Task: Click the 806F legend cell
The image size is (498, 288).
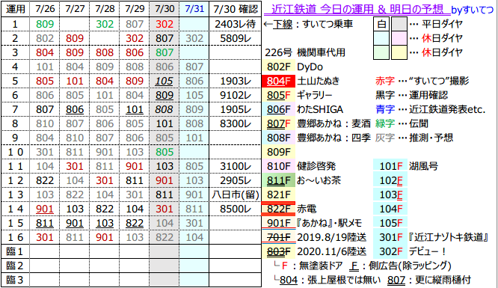Action: tap(279, 109)
